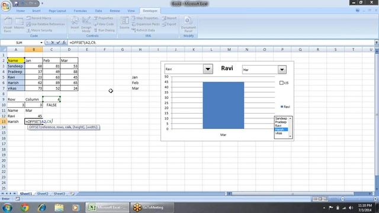Open Macro Security settings
This screenshot has height=213, width=379.
(x=39, y=30)
